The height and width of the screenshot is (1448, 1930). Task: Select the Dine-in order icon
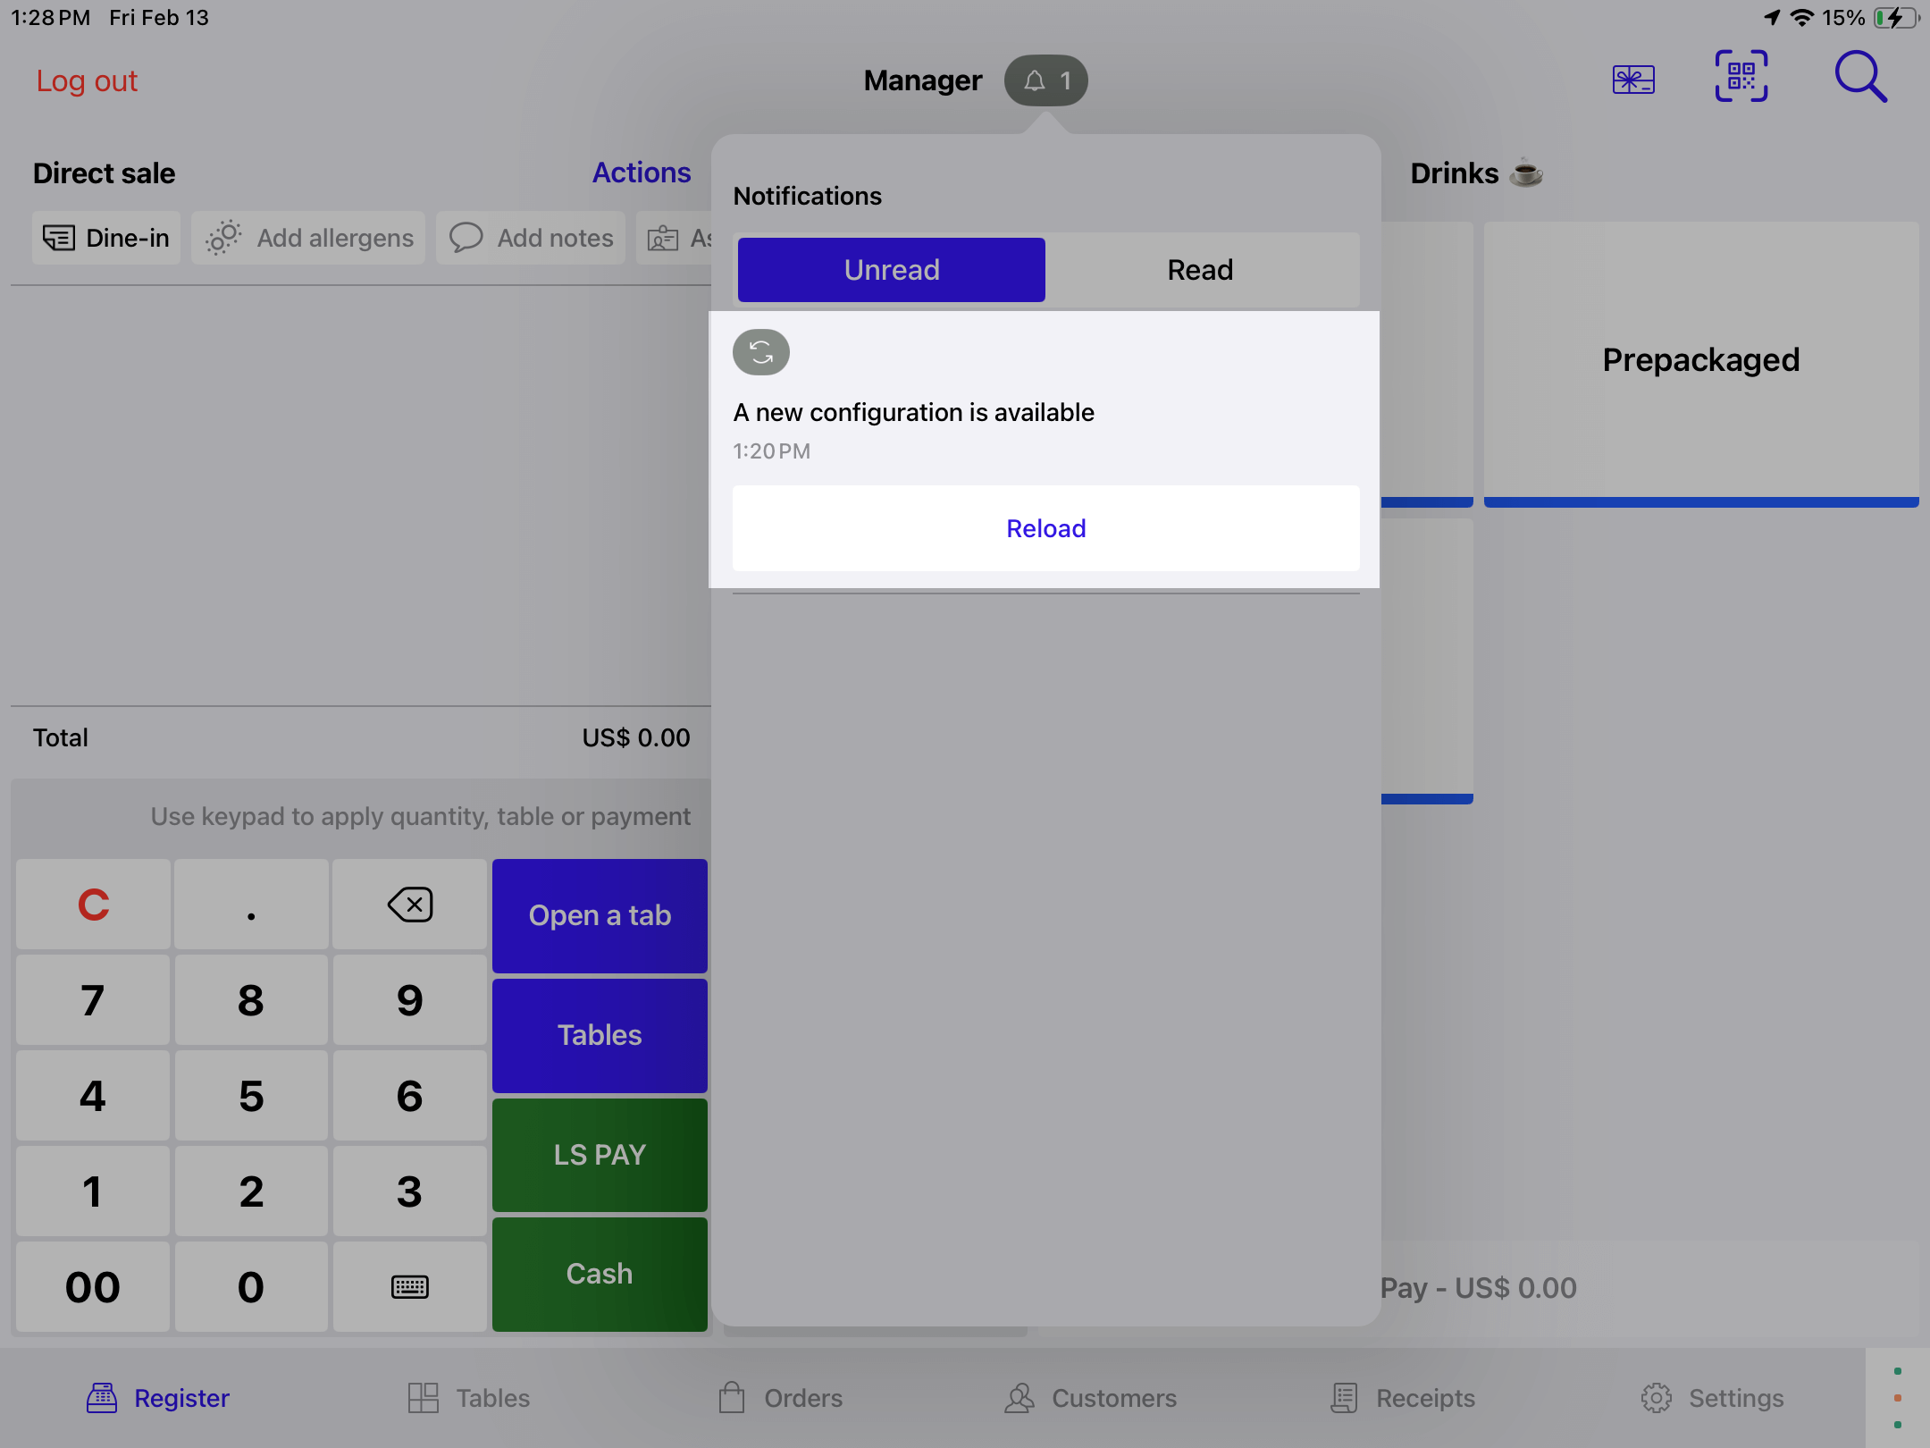tap(58, 238)
